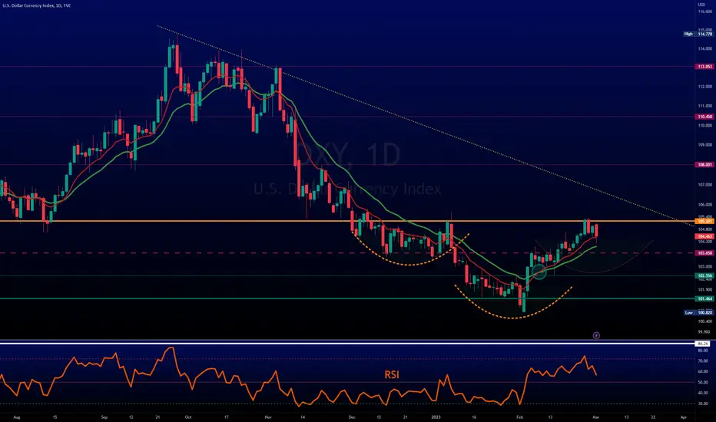Click the green 102.556 level label
Screen dimensions: 716x422
click(x=704, y=275)
